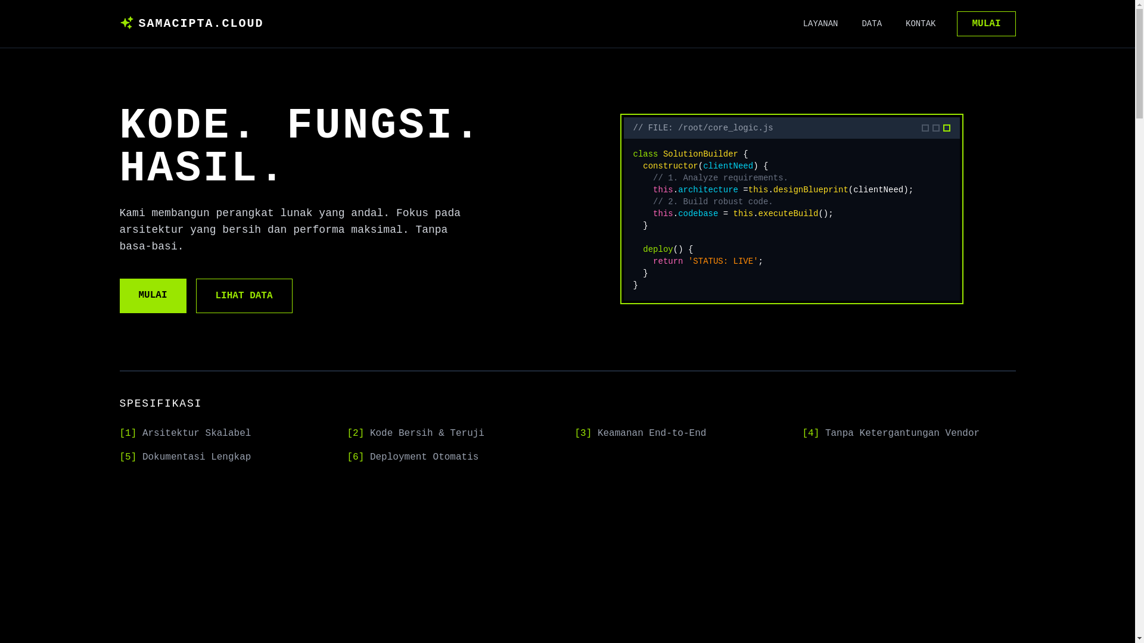1144x643 pixels.
Task: Click the 'Kami membangun perangkat lunak' paragraph
Action: point(290,229)
